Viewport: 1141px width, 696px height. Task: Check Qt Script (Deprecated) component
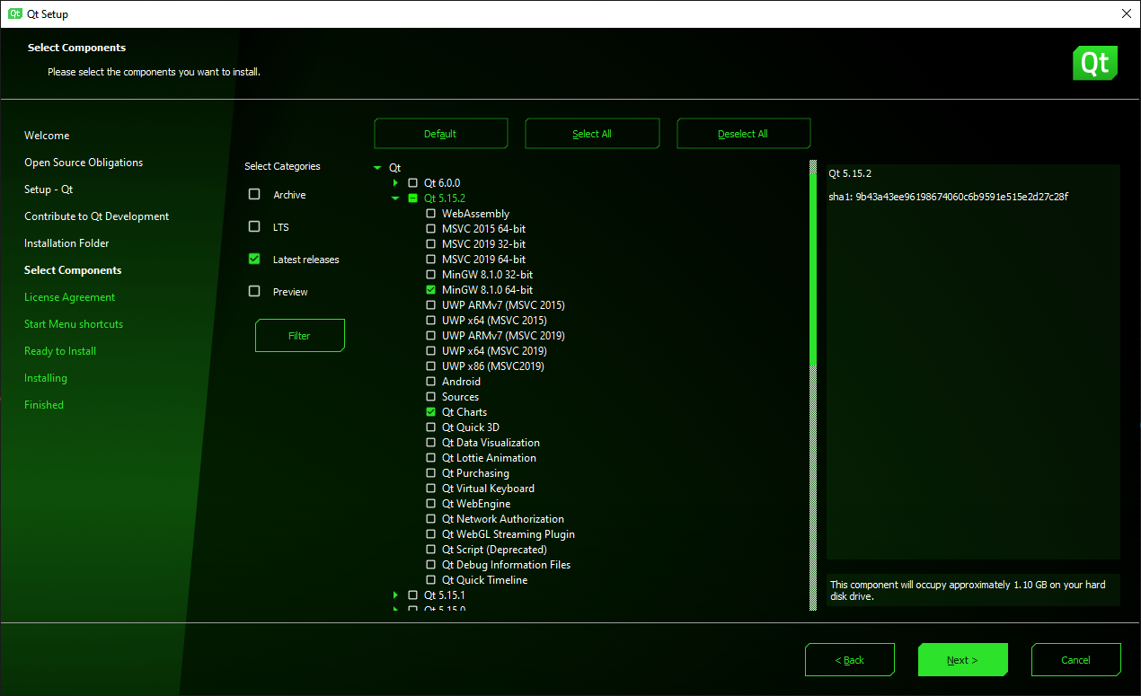coord(430,550)
